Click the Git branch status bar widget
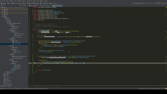 click(155, 89)
